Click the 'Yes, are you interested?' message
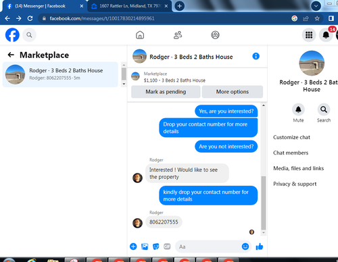338x262 pixels. [x=226, y=111]
